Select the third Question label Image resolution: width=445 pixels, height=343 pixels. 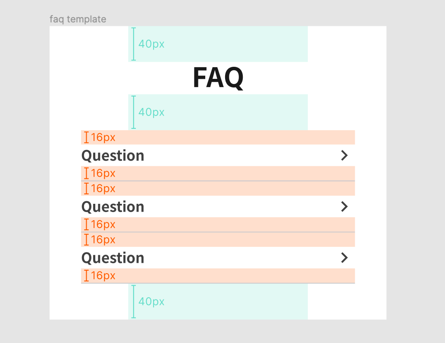click(x=113, y=258)
